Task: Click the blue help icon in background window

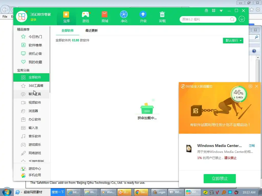Action: 254,51
